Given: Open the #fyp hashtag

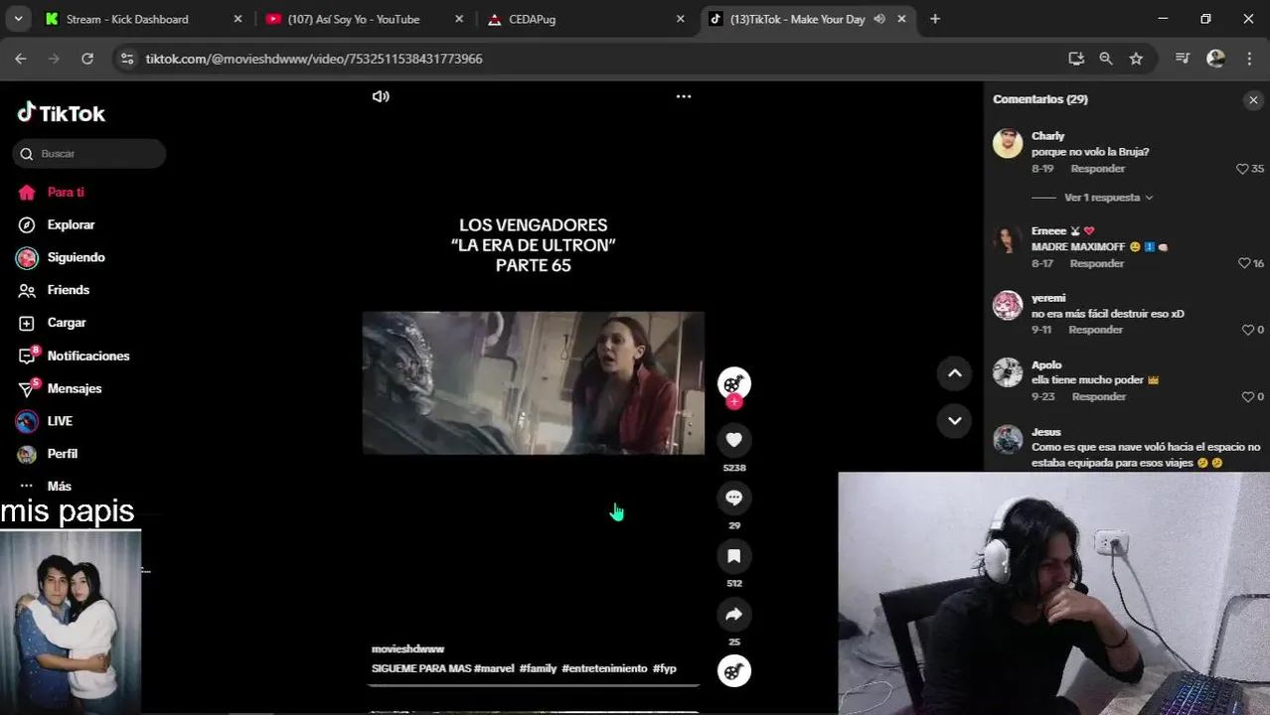Looking at the screenshot, I should click(x=665, y=668).
